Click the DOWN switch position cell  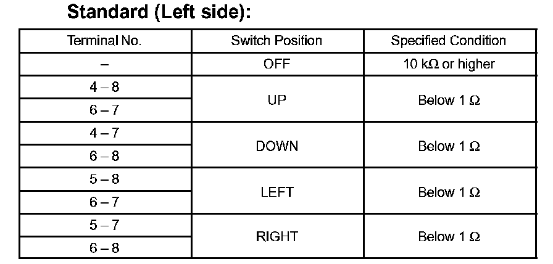[x=276, y=146]
